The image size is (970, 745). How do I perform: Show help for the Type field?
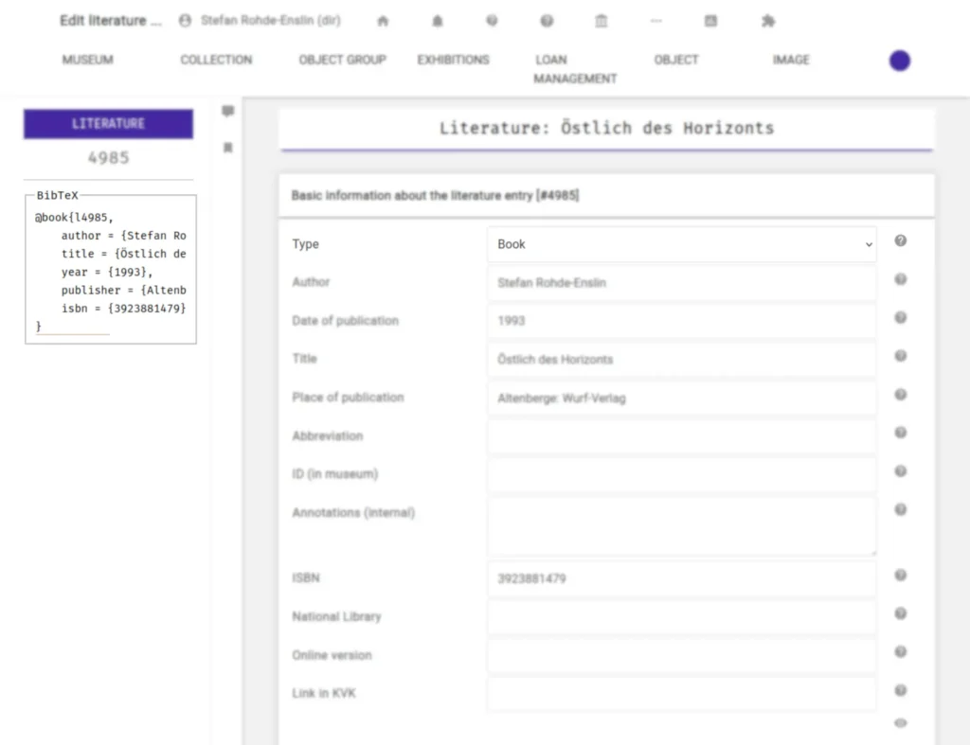901,240
